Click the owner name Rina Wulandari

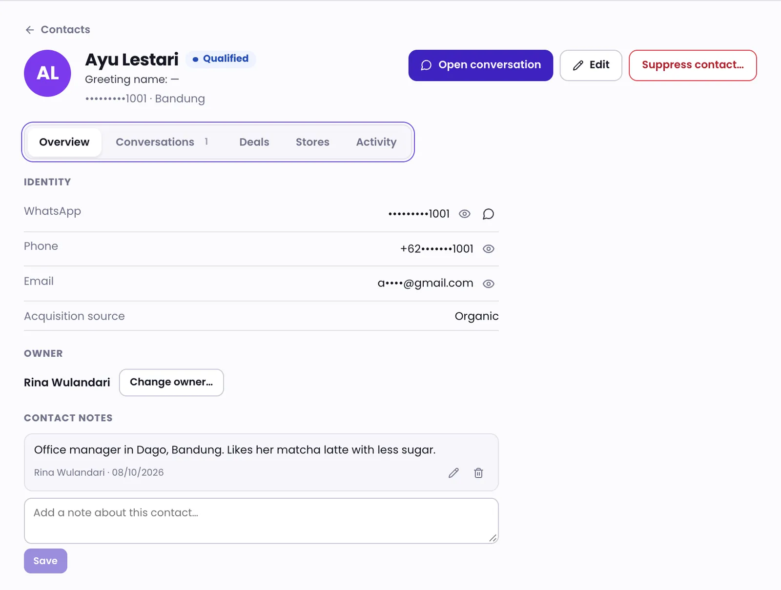pos(67,383)
